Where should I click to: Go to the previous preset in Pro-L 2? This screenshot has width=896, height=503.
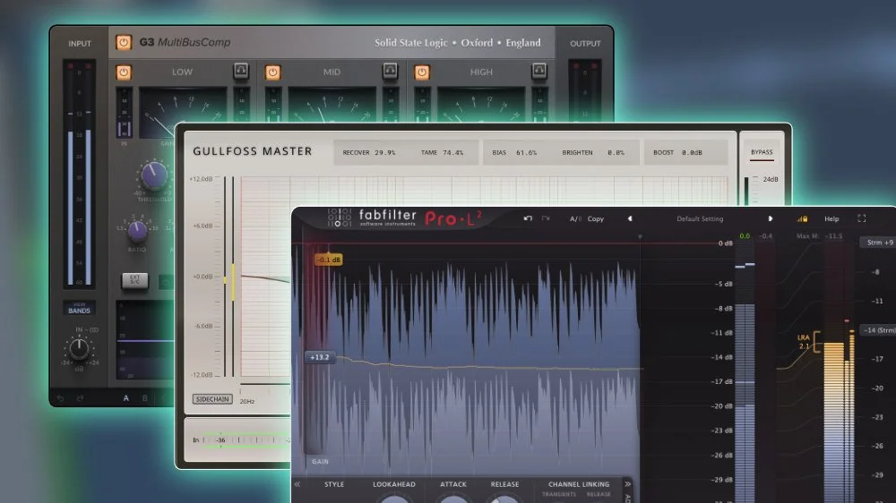(630, 218)
